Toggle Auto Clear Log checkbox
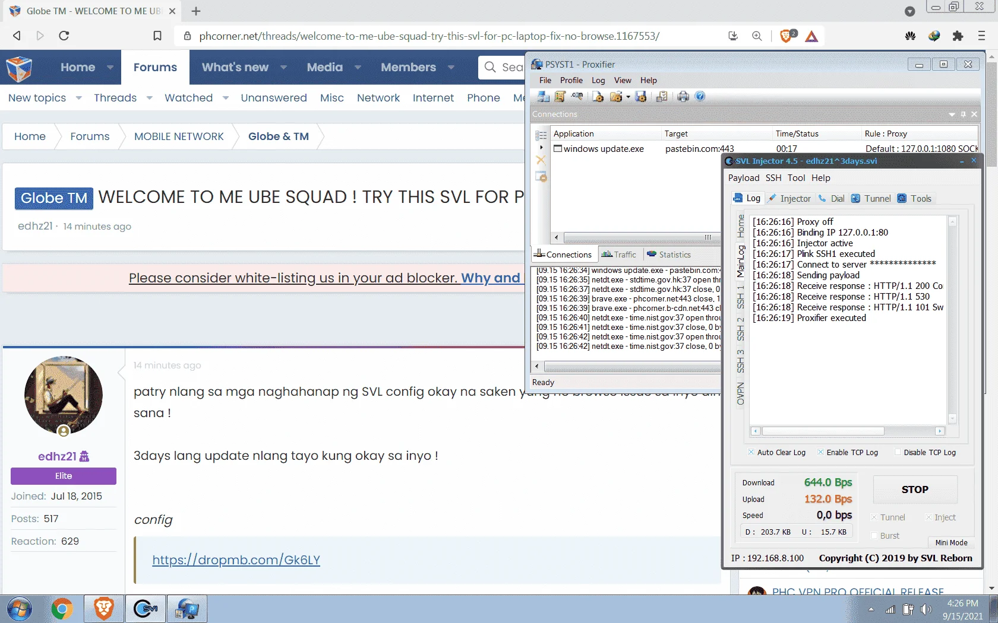 tap(752, 452)
